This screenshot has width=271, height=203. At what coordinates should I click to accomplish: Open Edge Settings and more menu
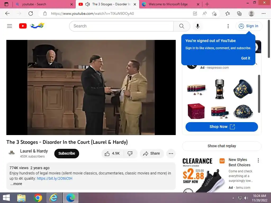pos(263,13)
